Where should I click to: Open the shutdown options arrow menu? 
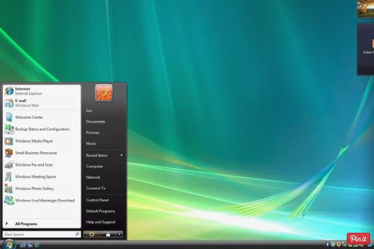[x=120, y=234]
